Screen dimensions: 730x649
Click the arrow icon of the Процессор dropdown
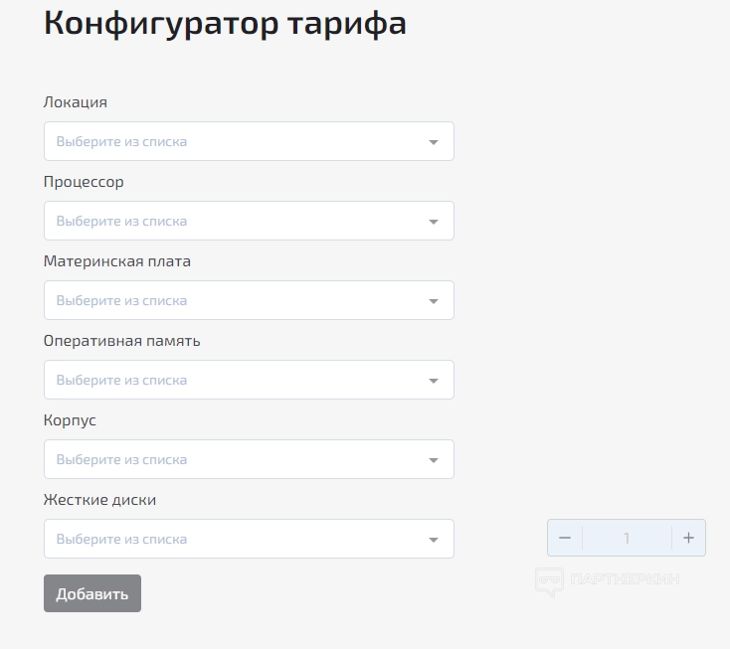434,222
